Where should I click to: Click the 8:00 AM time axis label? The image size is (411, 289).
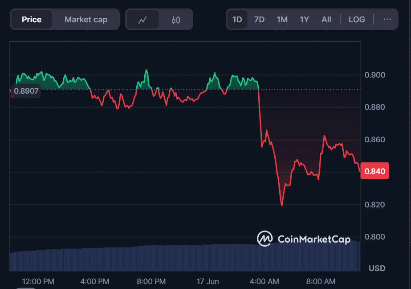(321, 281)
